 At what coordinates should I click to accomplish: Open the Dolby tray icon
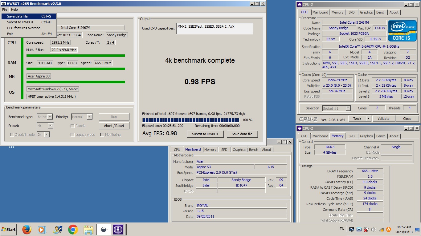coord(359,229)
